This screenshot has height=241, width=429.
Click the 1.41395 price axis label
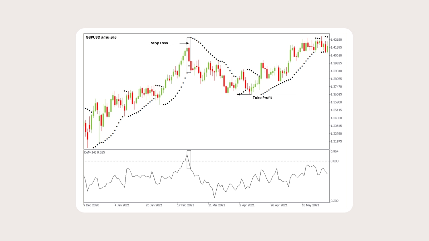(x=337, y=47)
